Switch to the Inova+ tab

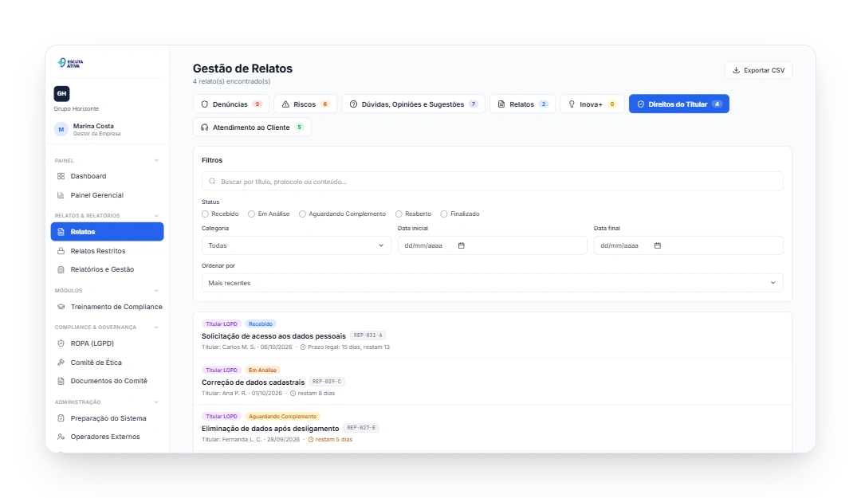tap(592, 104)
